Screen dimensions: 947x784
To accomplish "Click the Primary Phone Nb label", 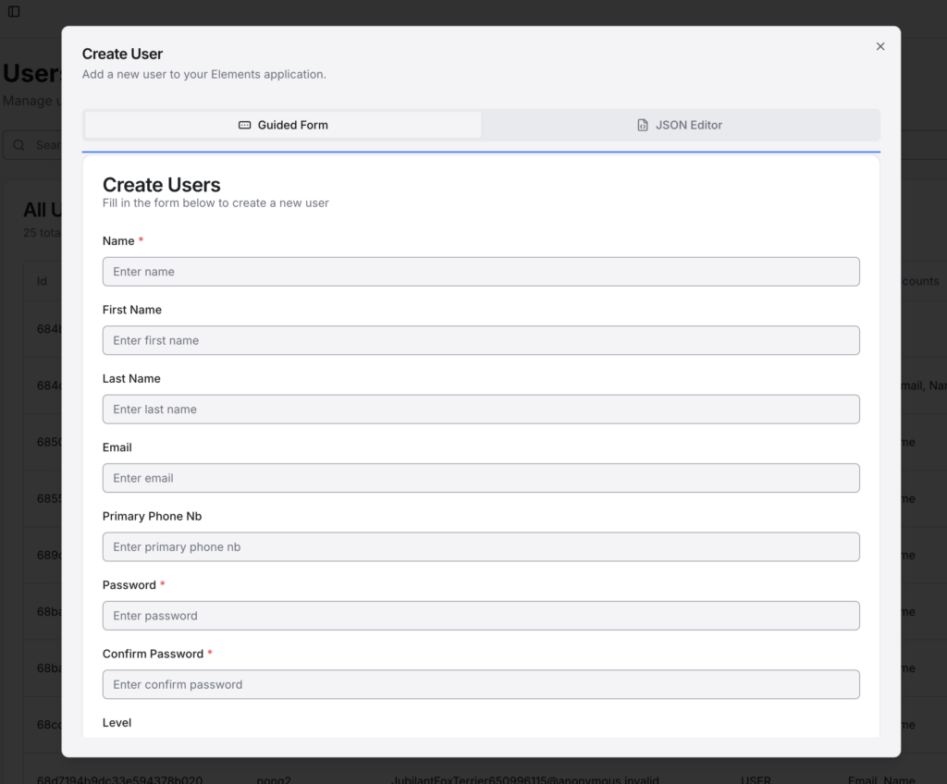I will point(152,516).
